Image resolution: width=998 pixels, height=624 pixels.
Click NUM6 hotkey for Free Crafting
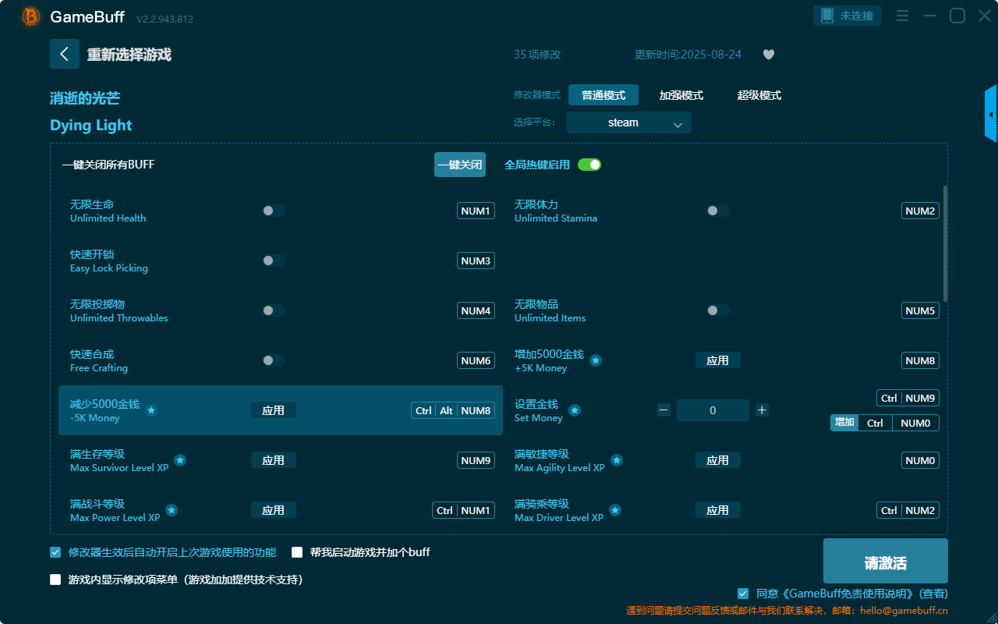tap(476, 360)
